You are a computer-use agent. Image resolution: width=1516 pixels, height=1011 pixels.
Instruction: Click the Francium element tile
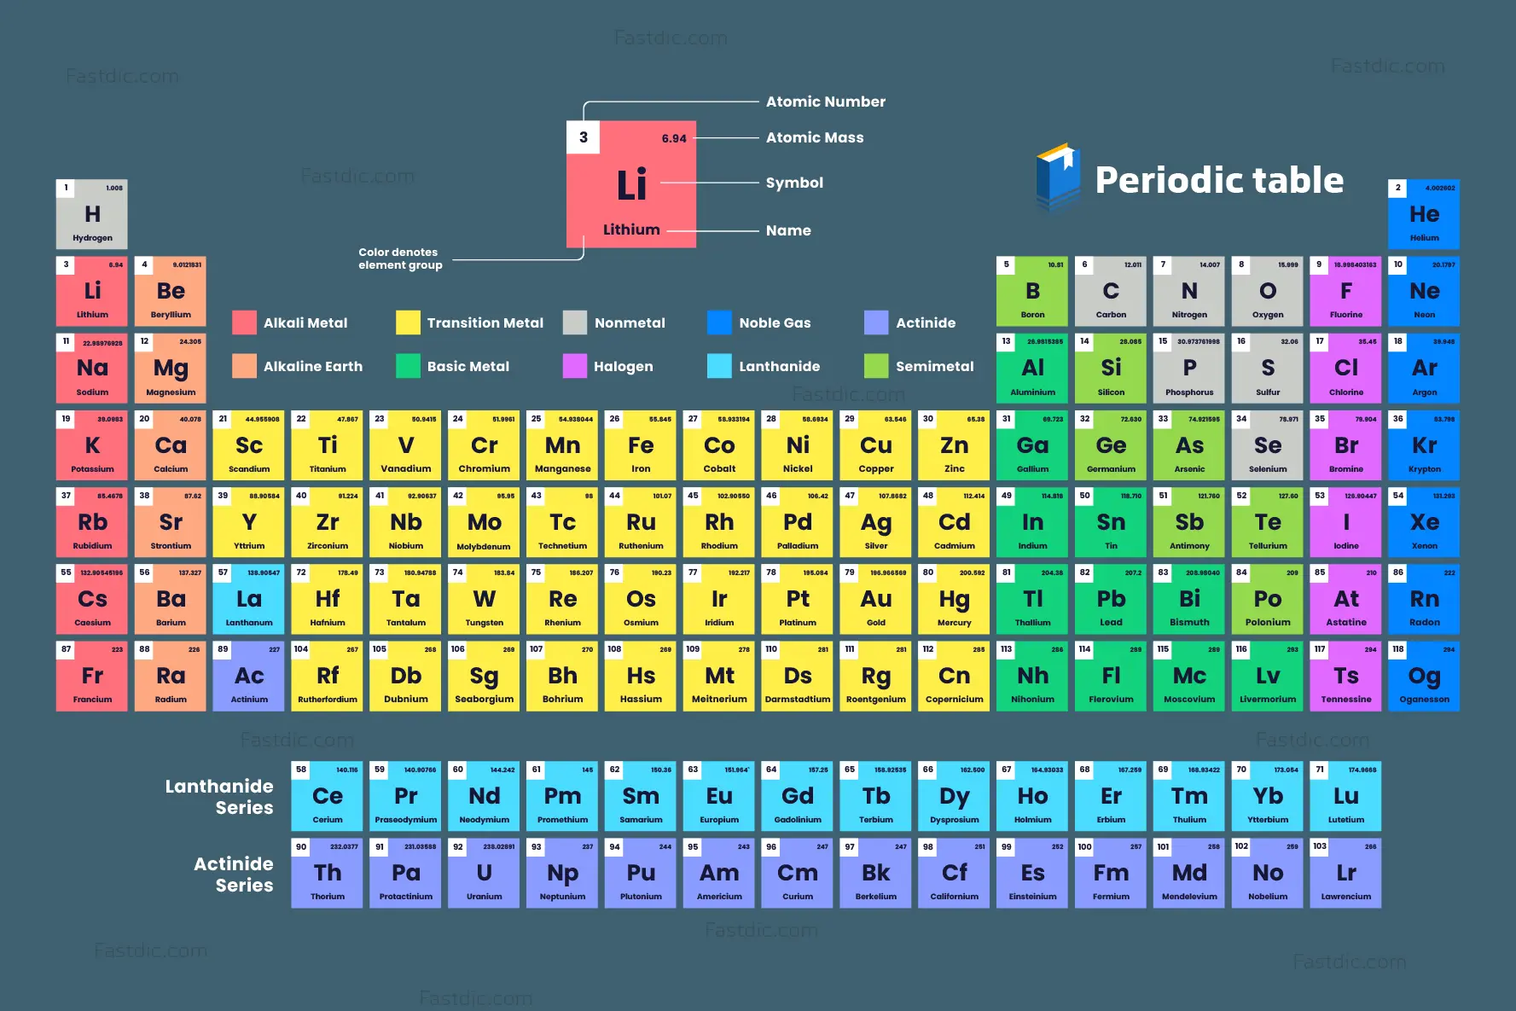[x=92, y=677]
